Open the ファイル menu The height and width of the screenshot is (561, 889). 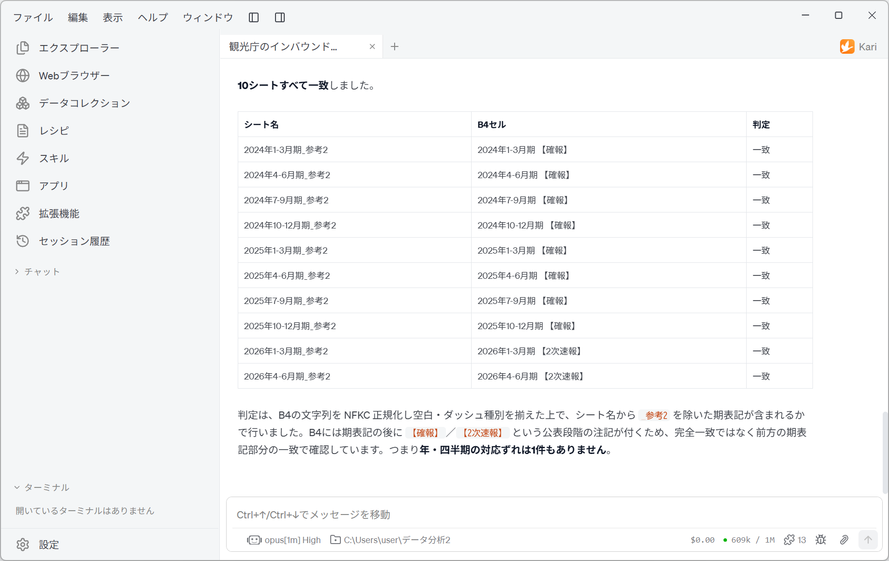click(x=33, y=17)
